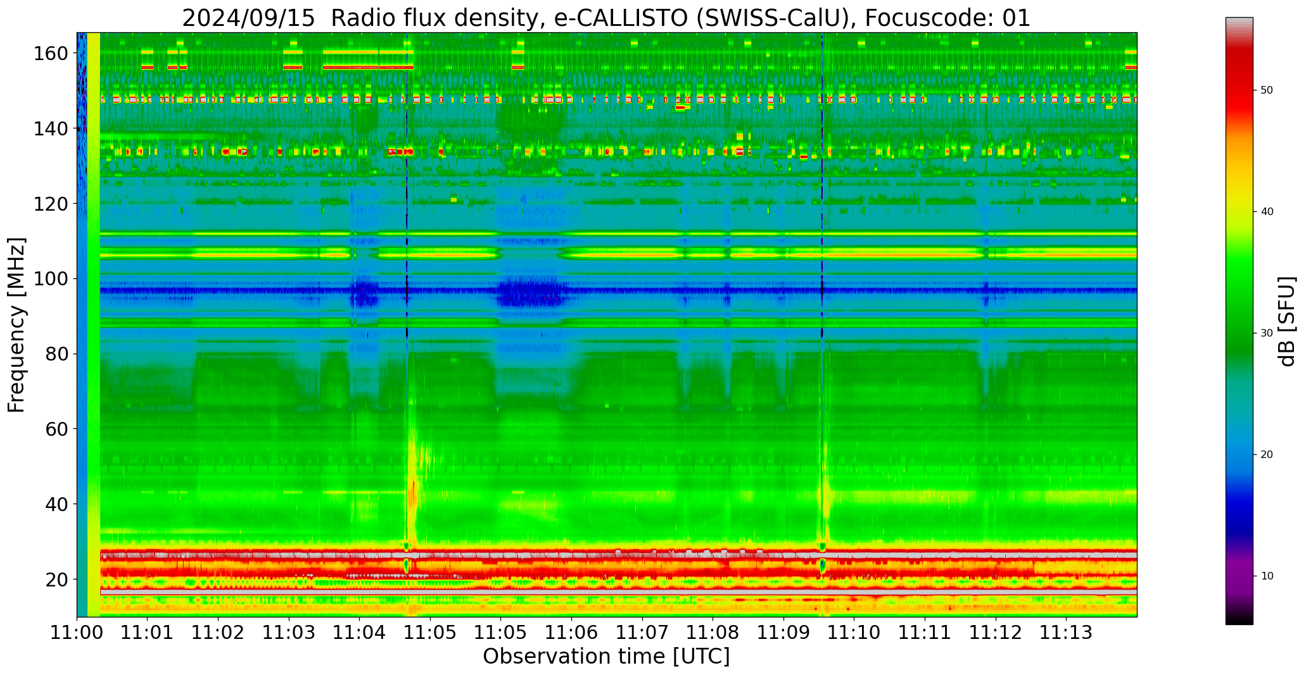Click the colorbar tick label 40
Viewport: 1306px width, 675px height.
click(x=1267, y=212)
